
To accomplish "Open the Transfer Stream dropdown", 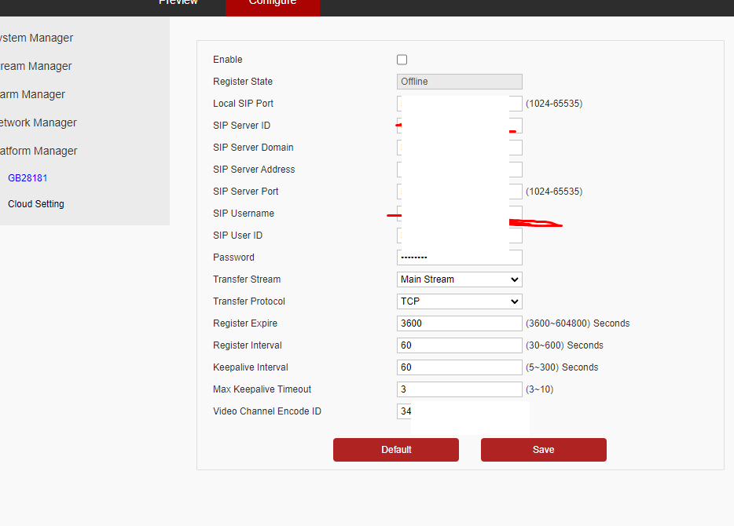I will [x=459, y=279].
